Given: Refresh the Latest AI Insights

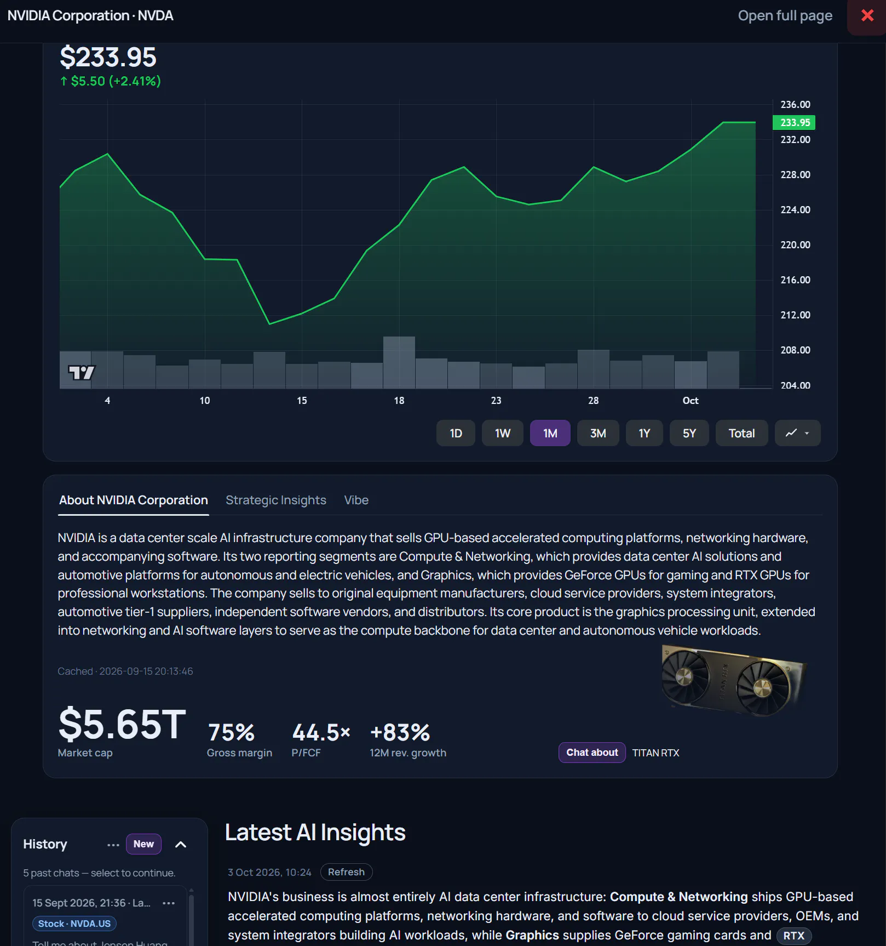Looking at the screenshot, I should tap(346, 872).
